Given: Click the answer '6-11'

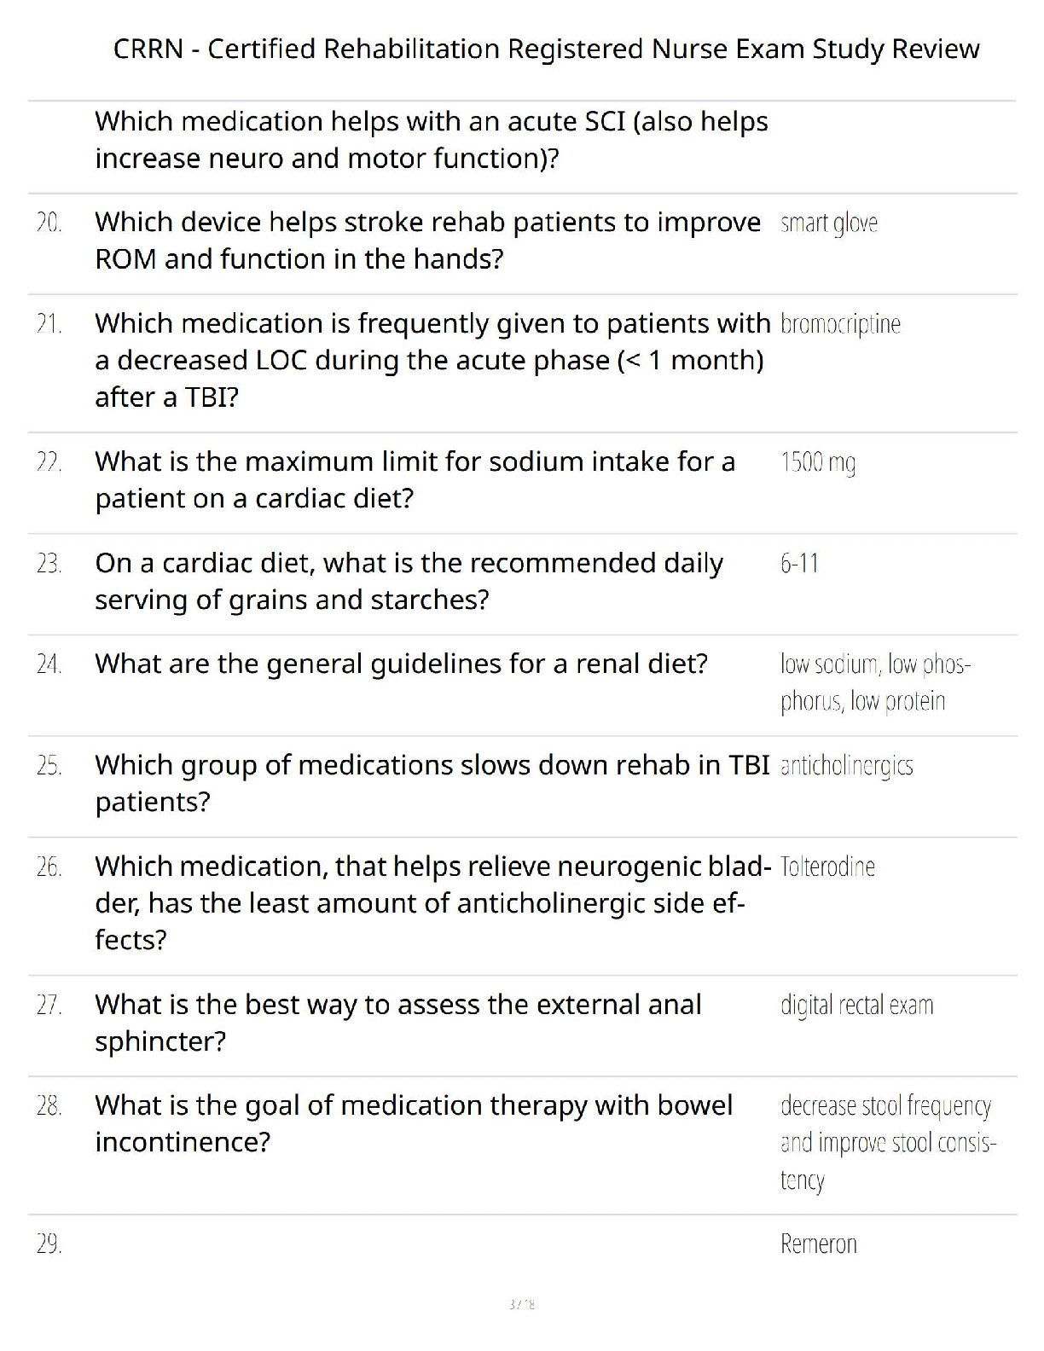Looking at the screenshot, I should tap(799, 564).
